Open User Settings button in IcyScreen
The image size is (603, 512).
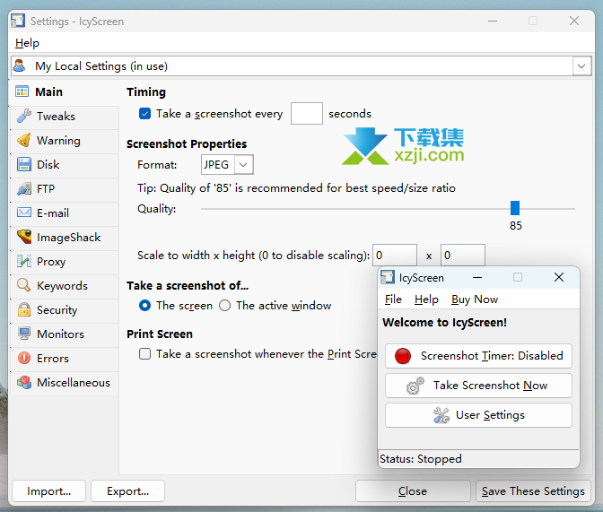point(478,415)
